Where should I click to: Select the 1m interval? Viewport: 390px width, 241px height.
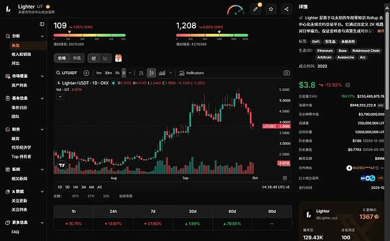coord(99,73)
